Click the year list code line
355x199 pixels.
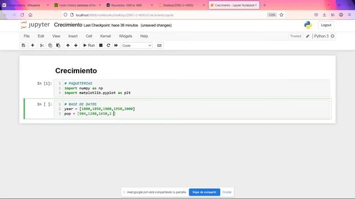99,109
